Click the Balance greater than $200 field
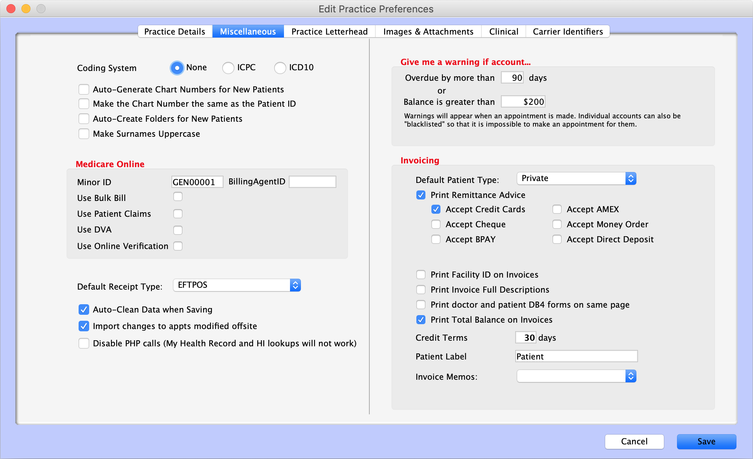This screenshot has height=459, width=753. 523,102
